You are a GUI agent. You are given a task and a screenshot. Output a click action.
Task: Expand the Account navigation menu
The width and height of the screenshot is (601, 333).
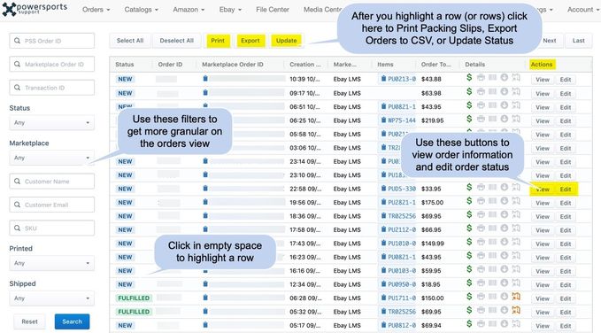(582, 10)
